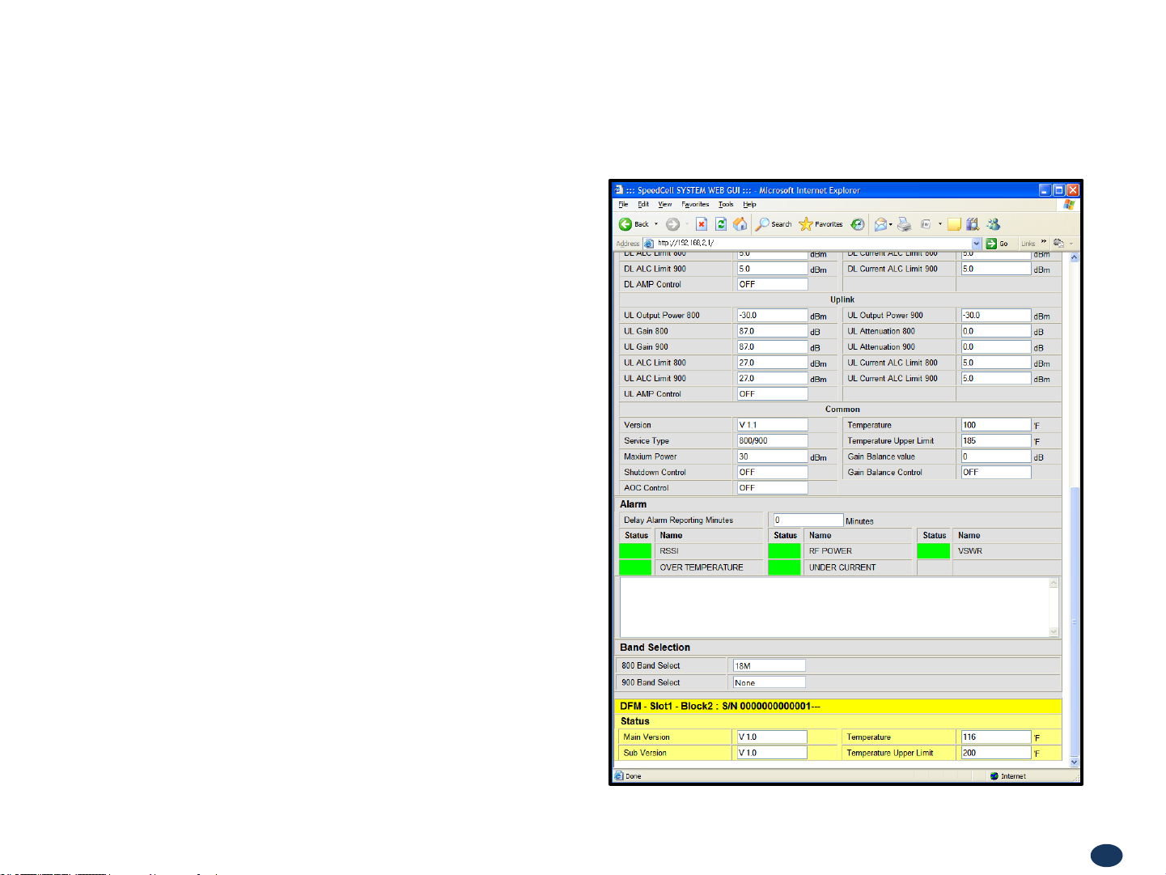This screenshot has width=1166, height=875.
Task: Click the address bar URL field
Action: (x=812, y=243)
